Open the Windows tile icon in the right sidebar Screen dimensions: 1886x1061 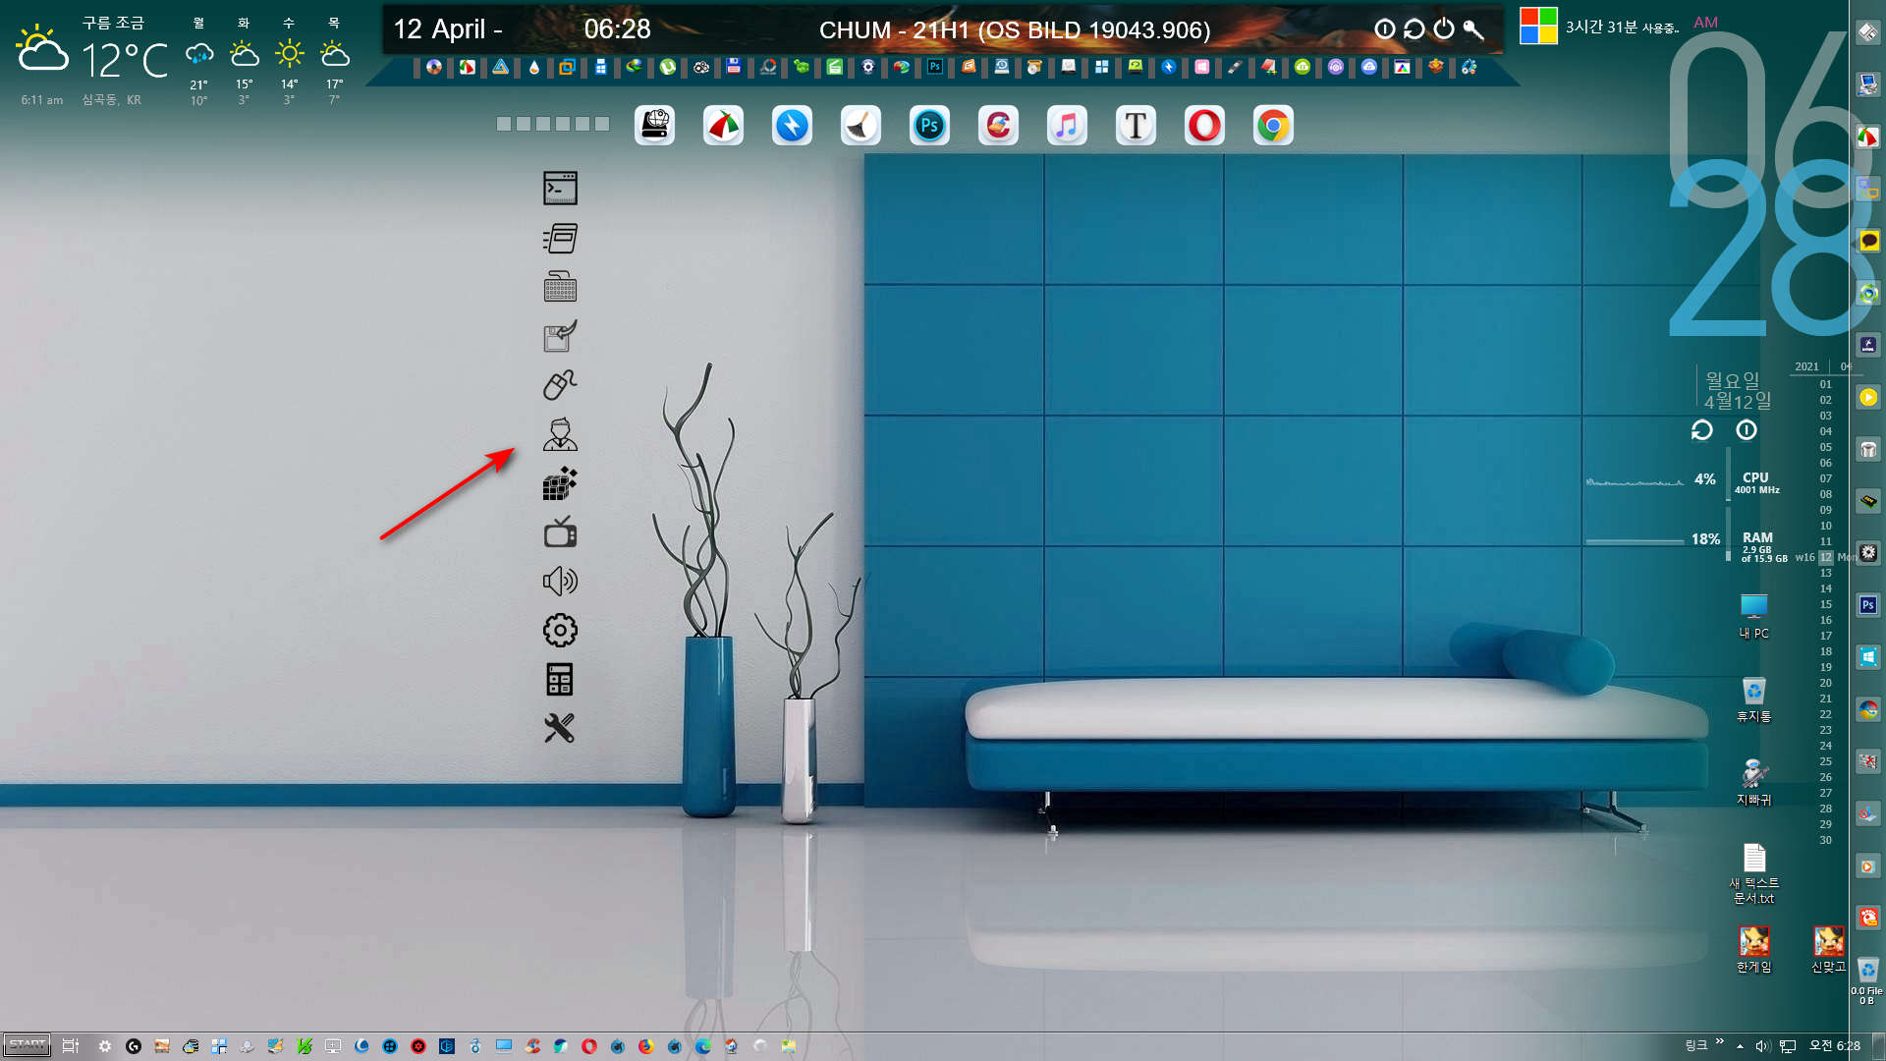coord(1868,657)
